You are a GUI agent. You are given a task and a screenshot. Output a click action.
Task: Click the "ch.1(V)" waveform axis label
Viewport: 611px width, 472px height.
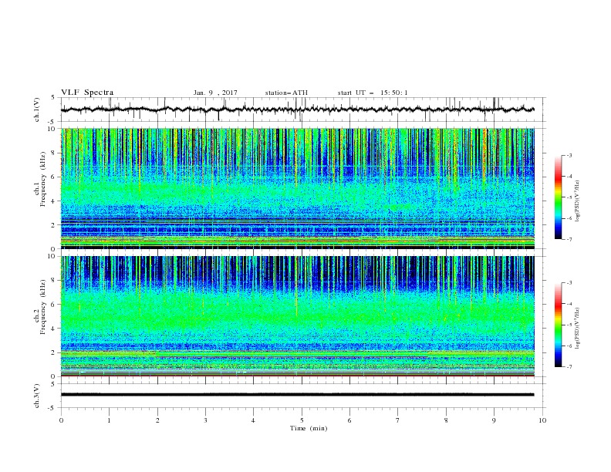coord(37,110)
